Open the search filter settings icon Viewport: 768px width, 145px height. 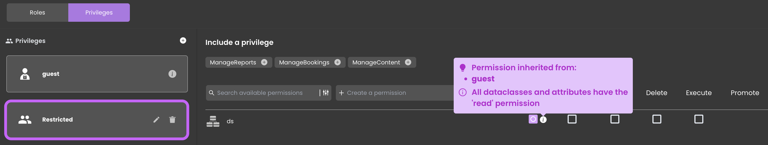[326, 93]
